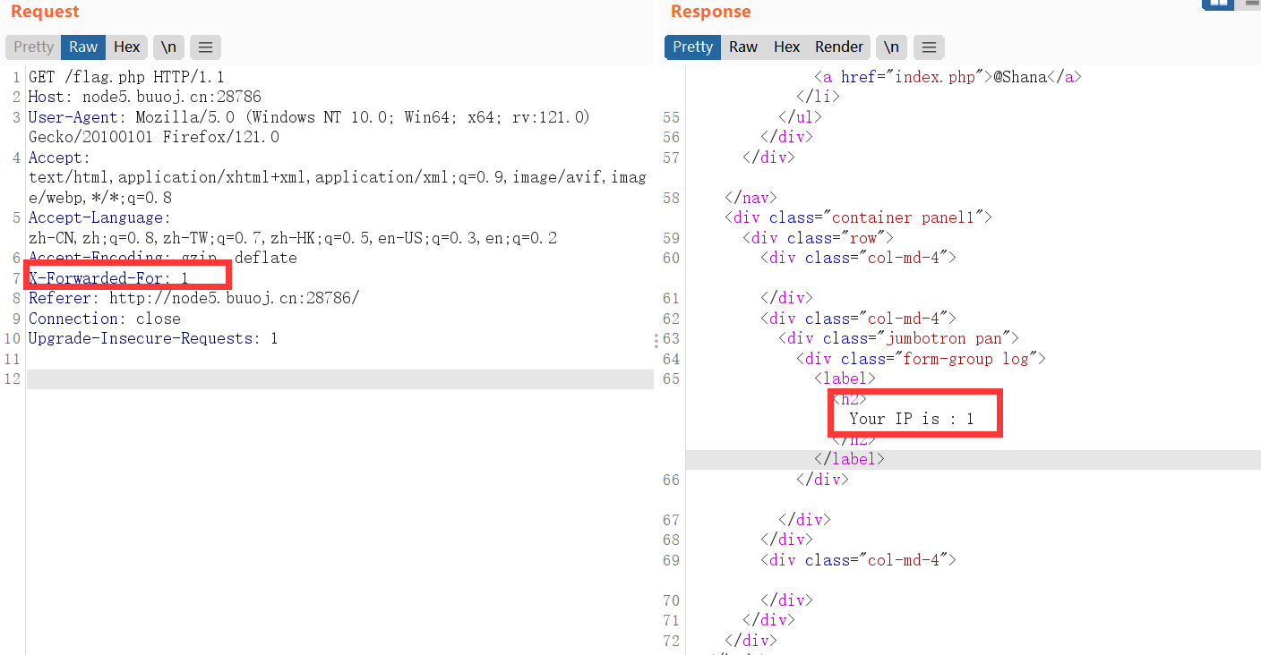
Task: Click response line number 72
Action: click(671, 641)
